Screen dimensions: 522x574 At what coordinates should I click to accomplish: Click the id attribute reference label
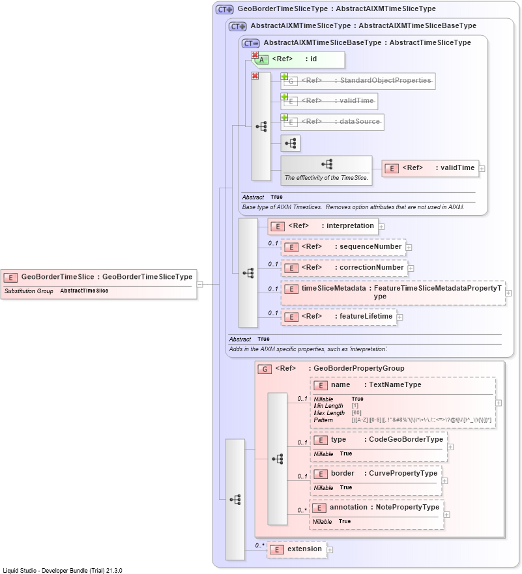coord(295,59)
